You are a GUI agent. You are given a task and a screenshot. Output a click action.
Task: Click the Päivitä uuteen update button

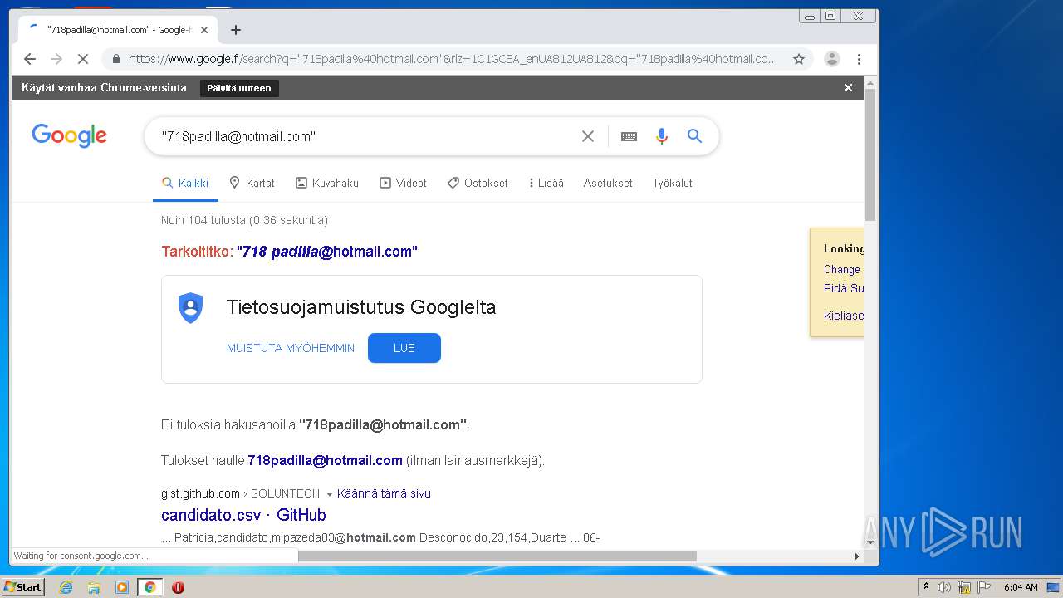pyautogui.click(x=239, y=88)
